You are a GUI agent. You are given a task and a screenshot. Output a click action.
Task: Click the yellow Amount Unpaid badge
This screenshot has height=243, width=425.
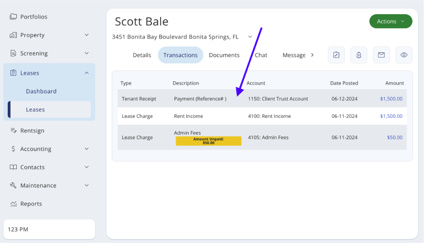click(x=208, y=141)
